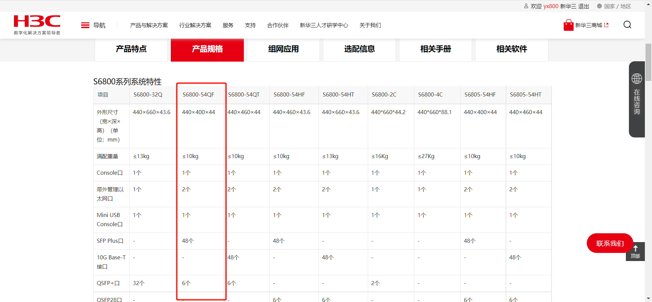
Task: Click 导航 navigation label
Action: (99, 25)
